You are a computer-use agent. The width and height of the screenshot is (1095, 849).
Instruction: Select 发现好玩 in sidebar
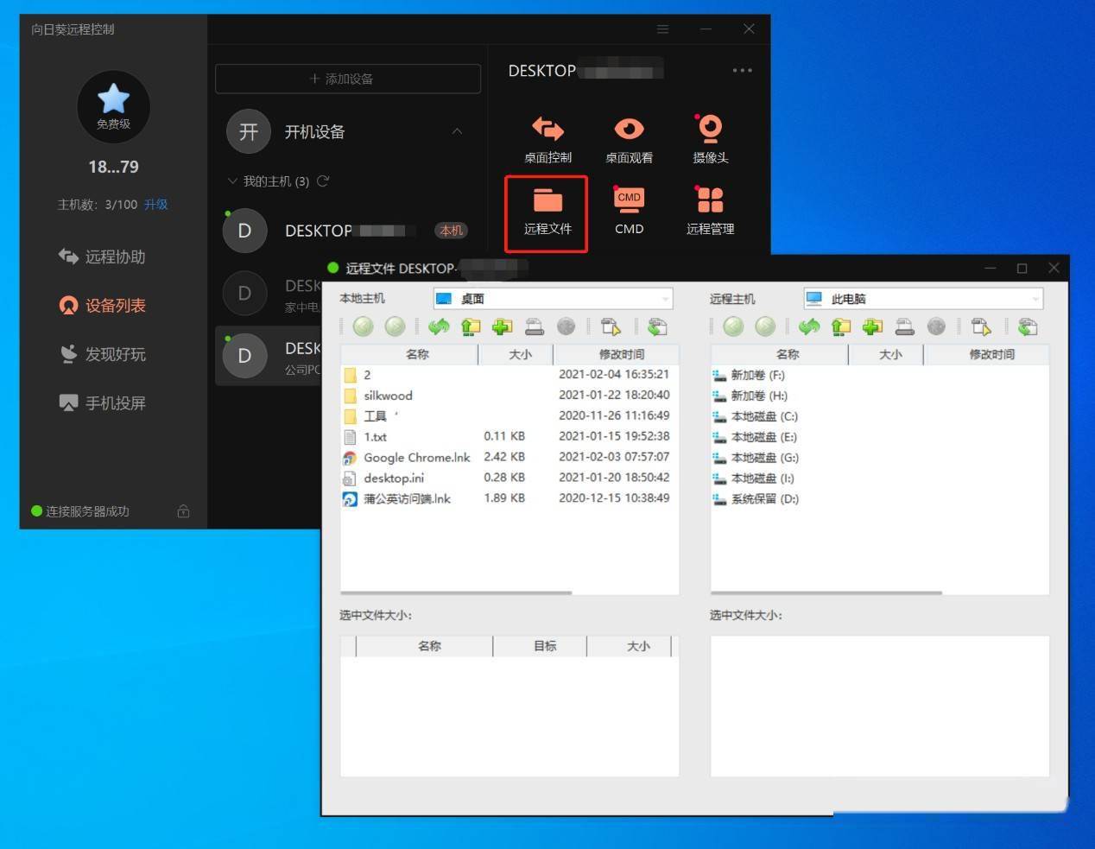pyautogui.click(x=102, y=354)
